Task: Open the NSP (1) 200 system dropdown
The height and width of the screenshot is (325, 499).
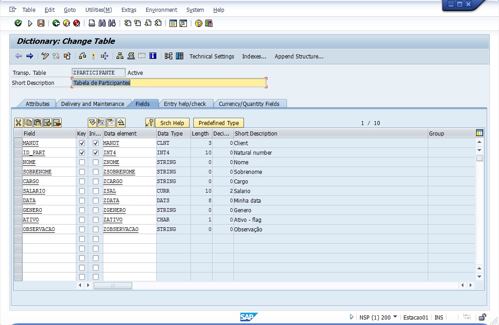Action: coord(395,317)
